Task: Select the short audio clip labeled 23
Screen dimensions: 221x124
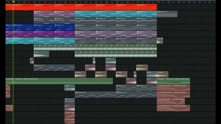Action: click(41, 54)
